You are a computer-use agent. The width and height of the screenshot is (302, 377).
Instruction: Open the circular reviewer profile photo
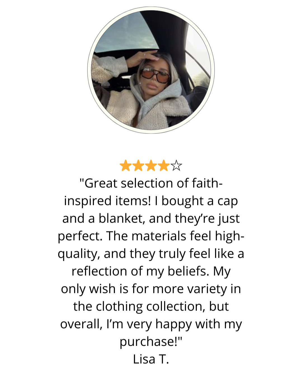(151, 70)
